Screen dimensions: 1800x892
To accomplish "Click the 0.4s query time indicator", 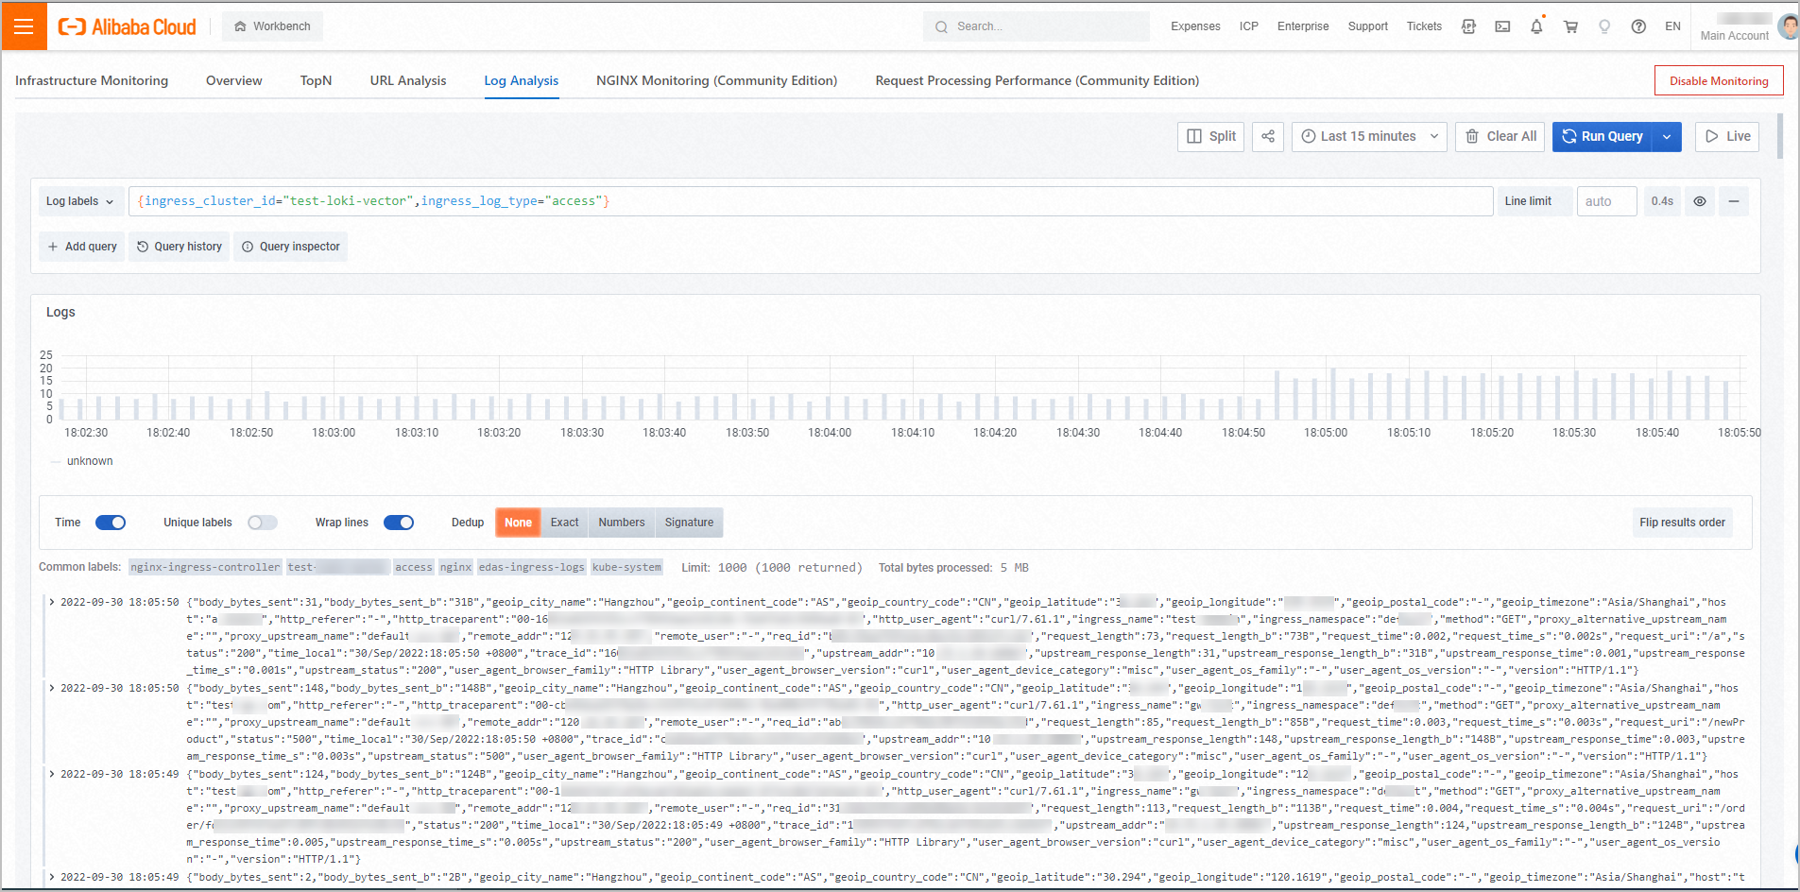I will tap(1662, 201).
